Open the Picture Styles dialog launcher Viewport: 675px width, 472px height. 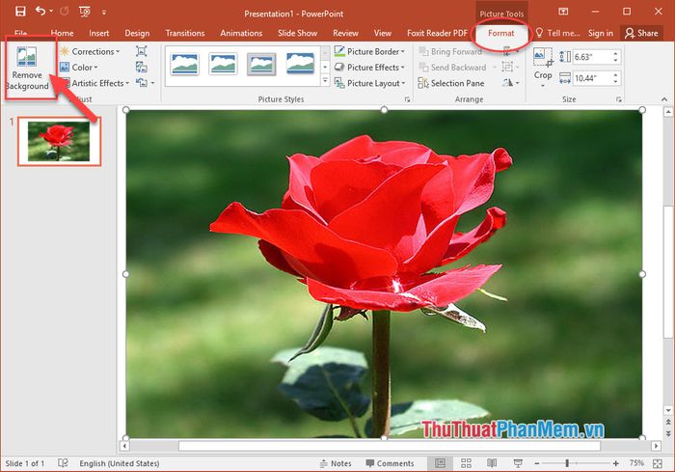pyautogui.click(x=407, y=99)
